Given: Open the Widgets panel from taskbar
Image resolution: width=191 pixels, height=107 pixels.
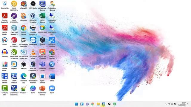Looking at the screenshot, I should pyautogui.click(x=82, y=104).
